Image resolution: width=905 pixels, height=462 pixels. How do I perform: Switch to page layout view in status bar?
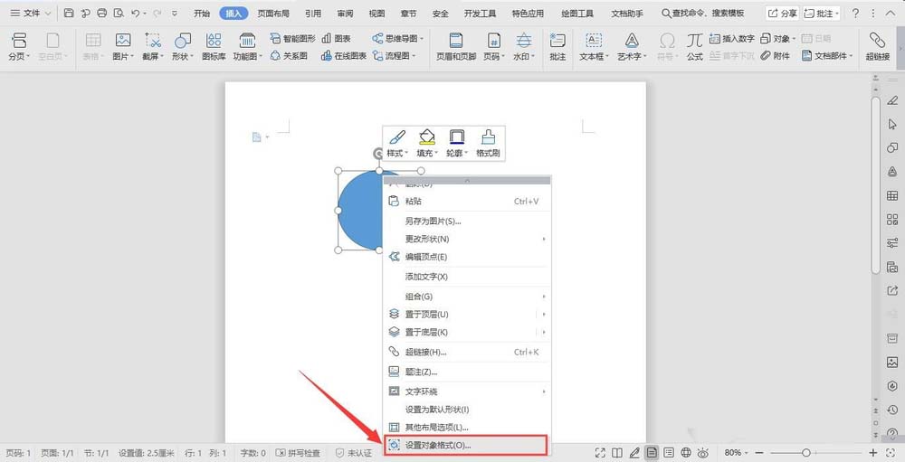tap(652, 453)
